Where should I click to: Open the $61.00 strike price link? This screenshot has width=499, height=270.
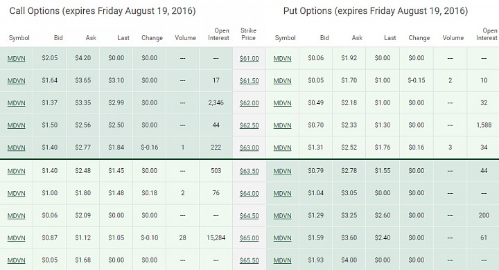[x=249, y=59]
